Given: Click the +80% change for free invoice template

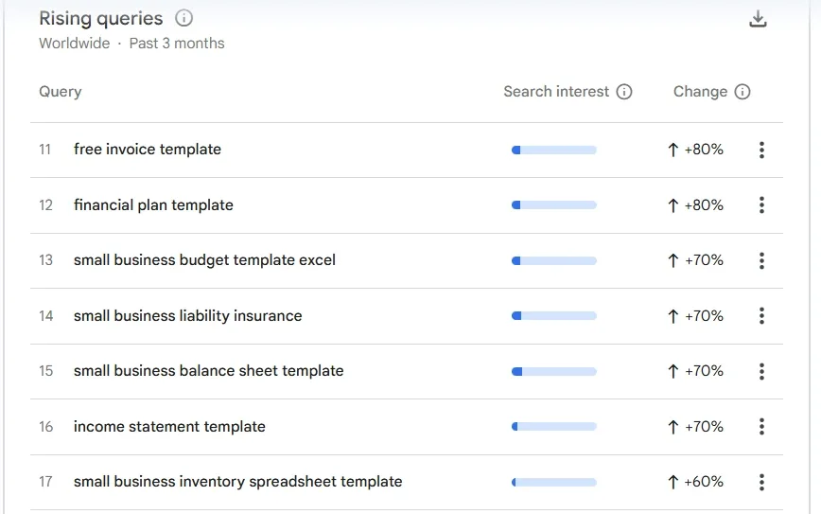Looking at the screenshot, I should [x=696, y=150].
